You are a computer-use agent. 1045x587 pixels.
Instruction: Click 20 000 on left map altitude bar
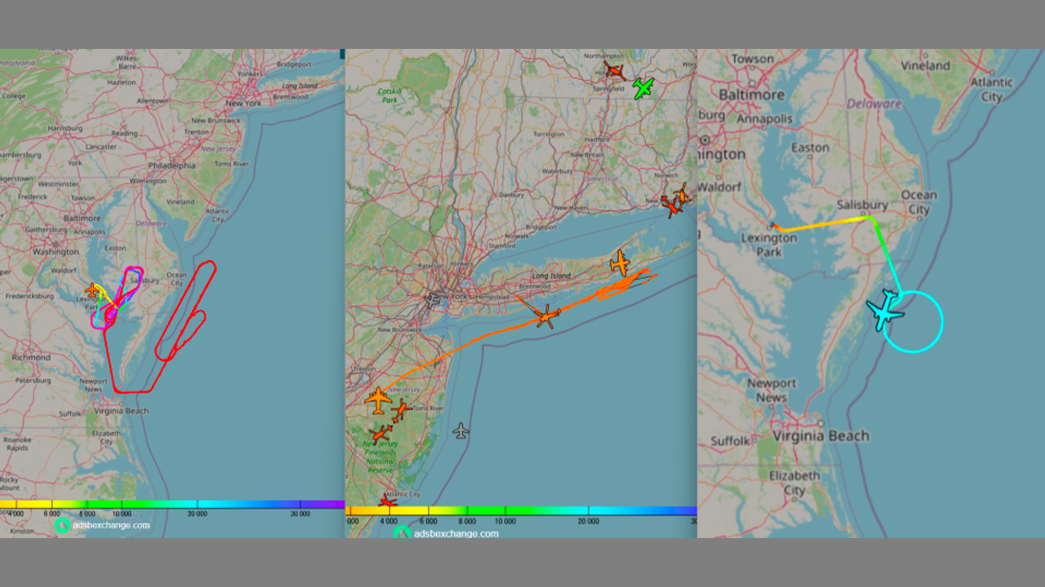(x=197, y=514)
